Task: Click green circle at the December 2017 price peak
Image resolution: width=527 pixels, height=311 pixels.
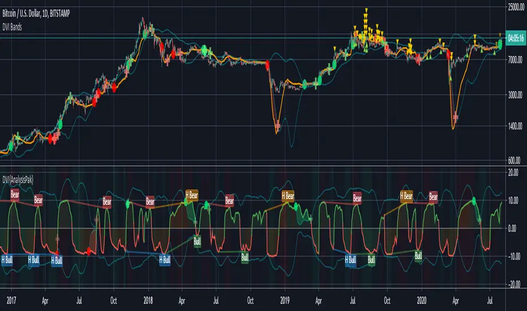Action: 145,34
